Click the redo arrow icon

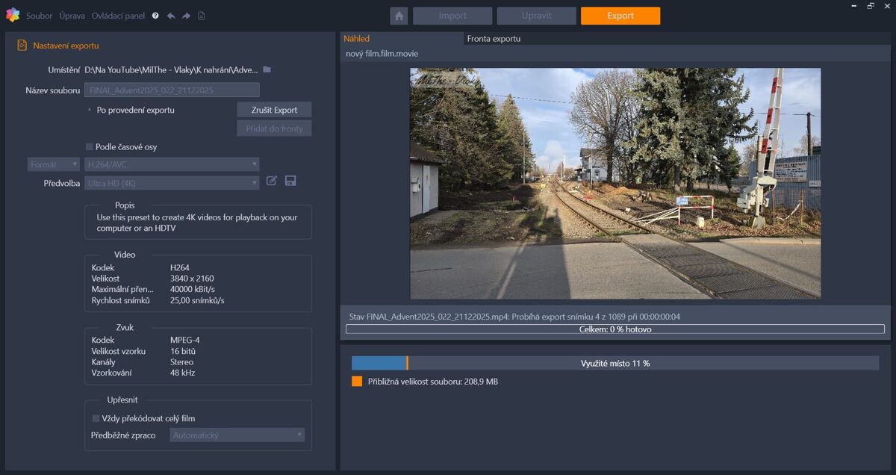(x=186, y=16)
